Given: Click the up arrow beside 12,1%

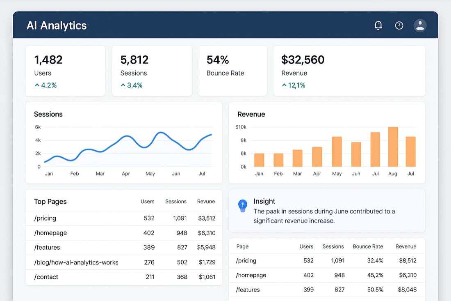Looking at the screenshot, I should click(284, 85).
